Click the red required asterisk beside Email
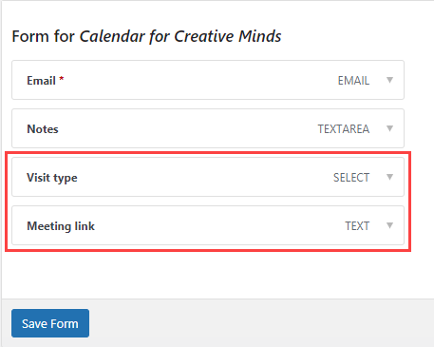This screenshot has width=434, height=347. pyautogui.click(x=62, y=78)
